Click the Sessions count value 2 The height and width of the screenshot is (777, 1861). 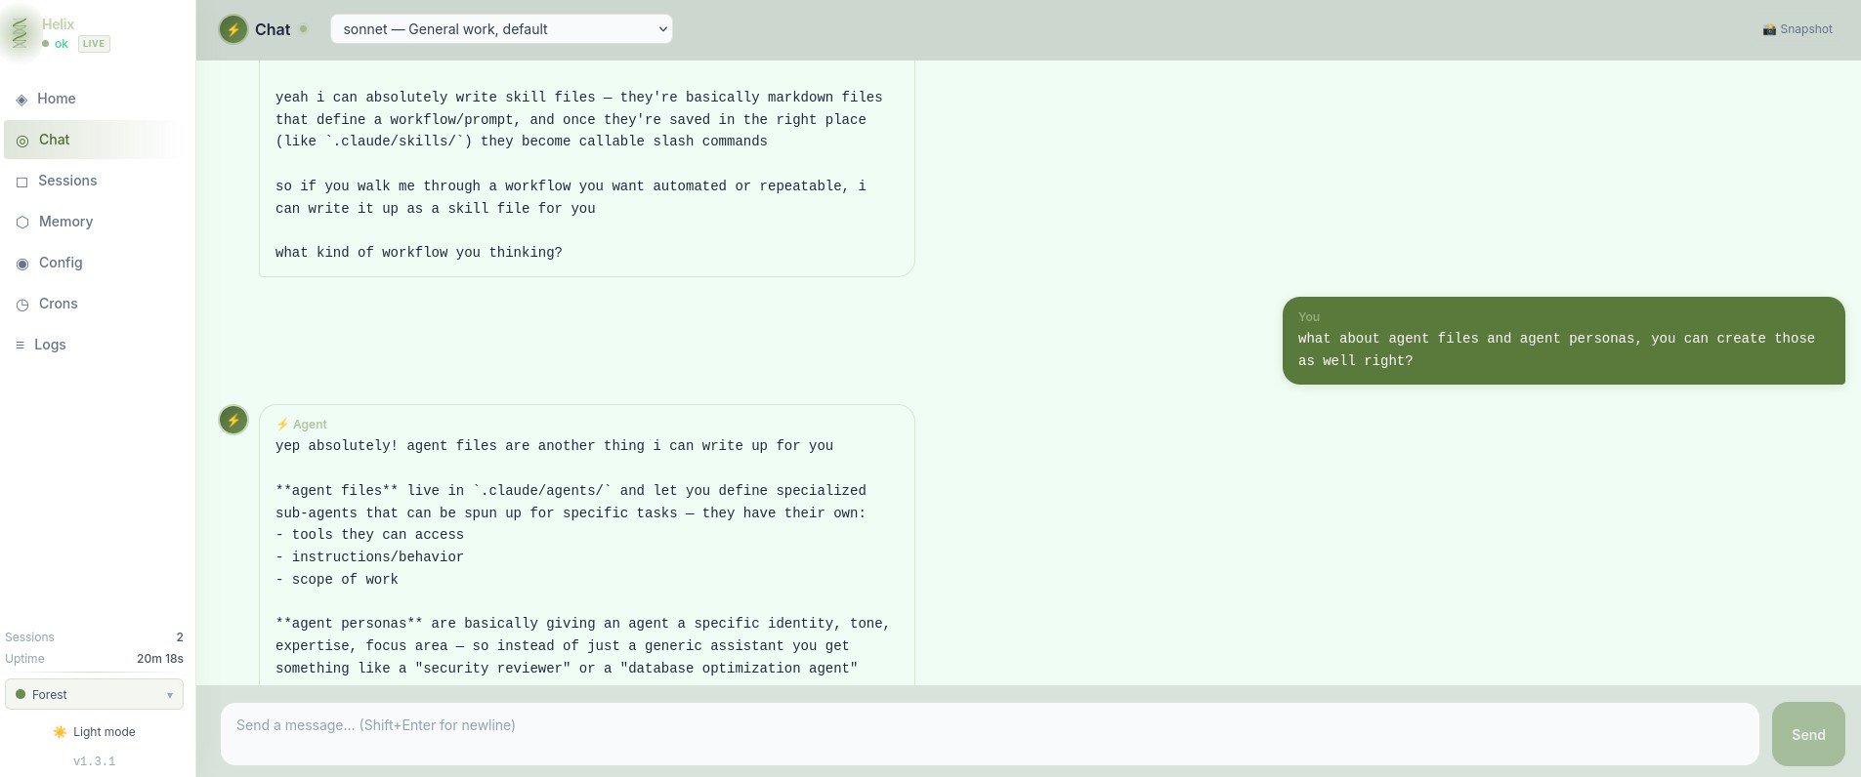pos(180,637)
